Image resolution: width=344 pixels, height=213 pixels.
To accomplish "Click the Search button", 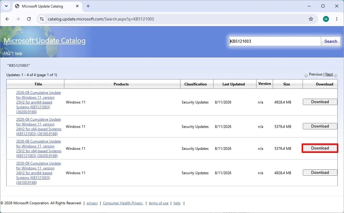I will [x=331, y=41].
